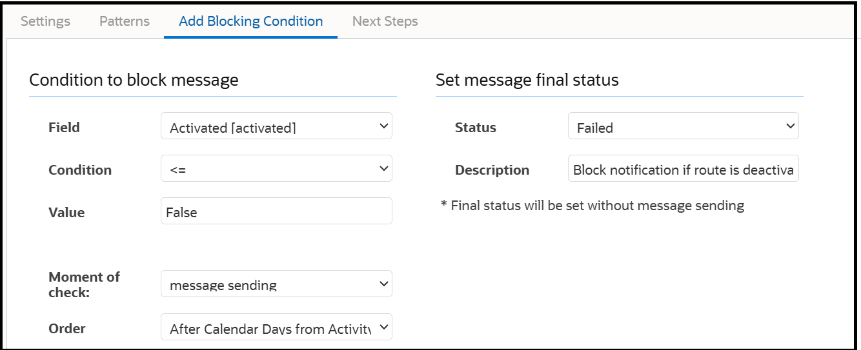Expand the Field dropdown showing Activated

(276, 126)
